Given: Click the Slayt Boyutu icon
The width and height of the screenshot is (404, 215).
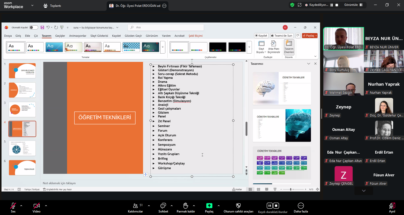Looking at the screenshot, I should [x=261, y=44].
